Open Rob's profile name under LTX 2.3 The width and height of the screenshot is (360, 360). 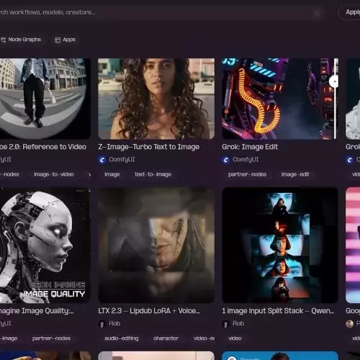click(114, 323)
